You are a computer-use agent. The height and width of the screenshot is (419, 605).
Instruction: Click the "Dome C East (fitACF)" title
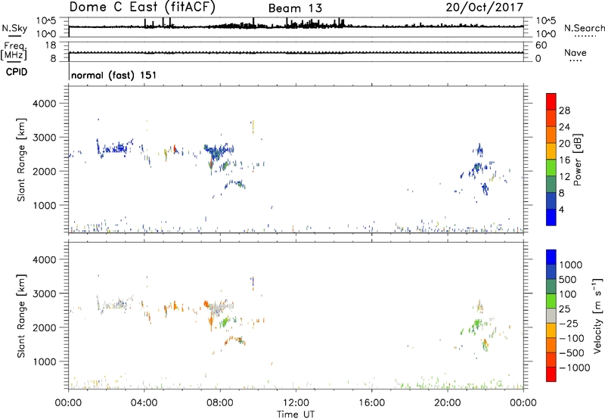point(142,8)
